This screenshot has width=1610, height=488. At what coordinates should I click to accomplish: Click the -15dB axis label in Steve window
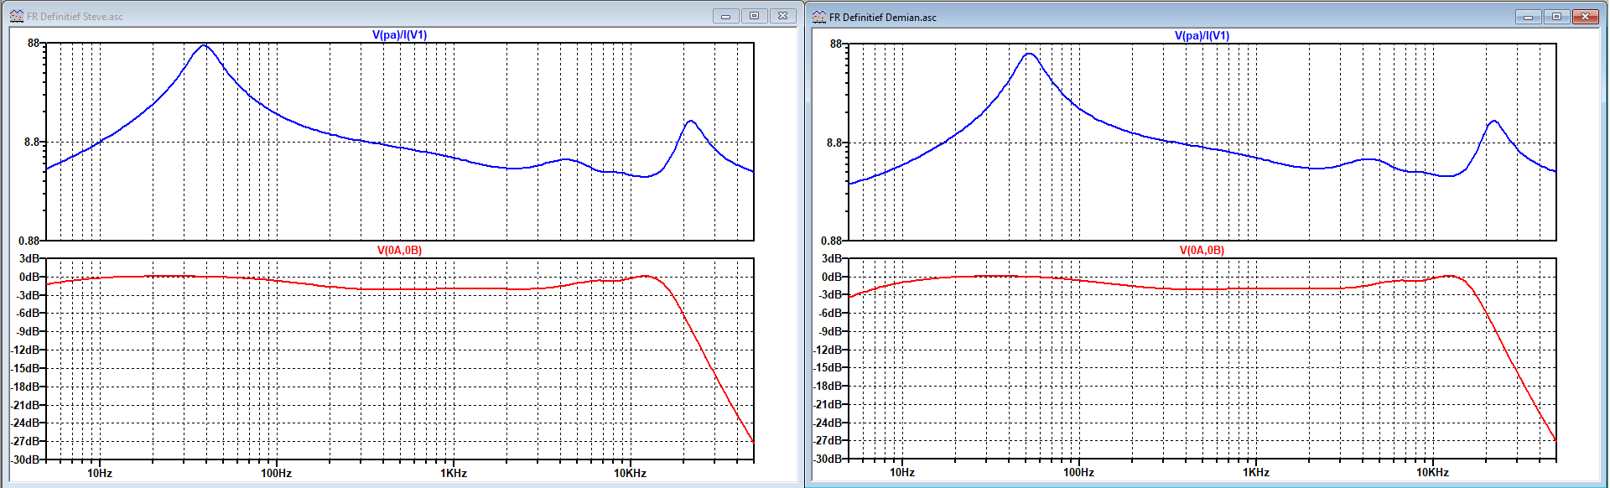(25, 368)
